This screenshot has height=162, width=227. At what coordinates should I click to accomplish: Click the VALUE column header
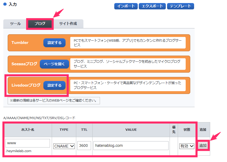(x=131, y=129)
